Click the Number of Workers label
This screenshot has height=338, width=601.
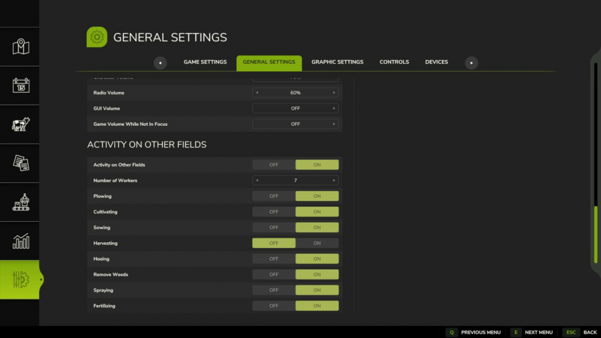115,180
